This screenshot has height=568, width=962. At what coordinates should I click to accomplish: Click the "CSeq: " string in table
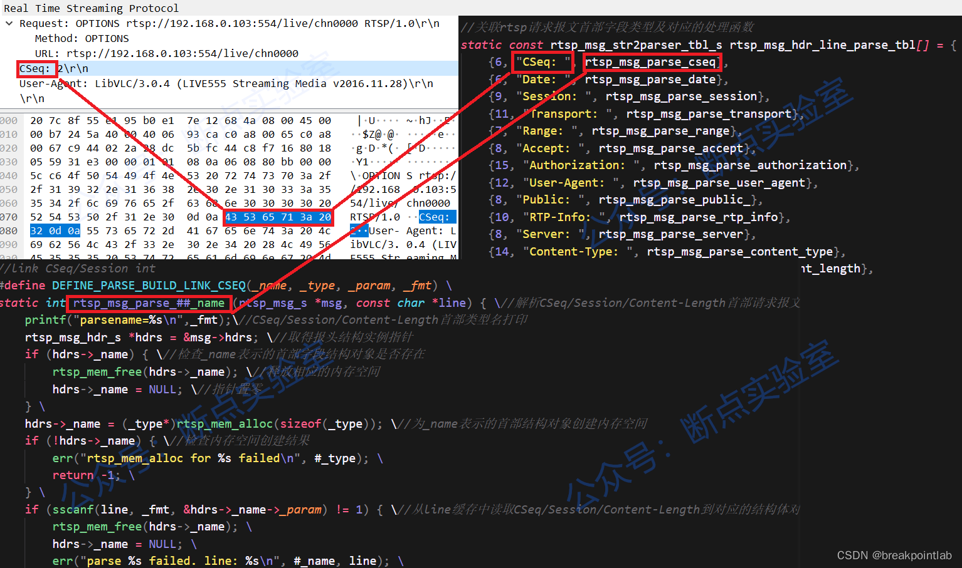click(x=543, y=62)
